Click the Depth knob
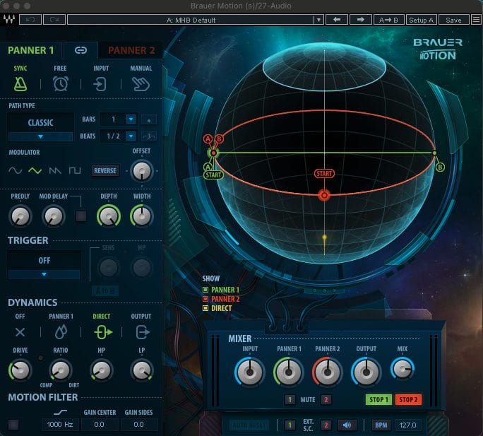This screenshot has height=436, width=483. 109,216
